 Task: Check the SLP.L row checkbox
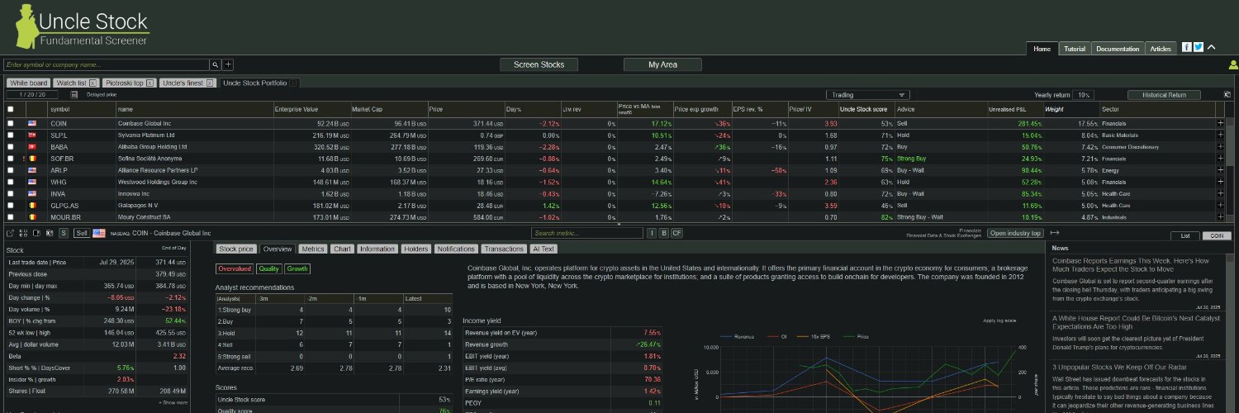click(x=11, y=135)
